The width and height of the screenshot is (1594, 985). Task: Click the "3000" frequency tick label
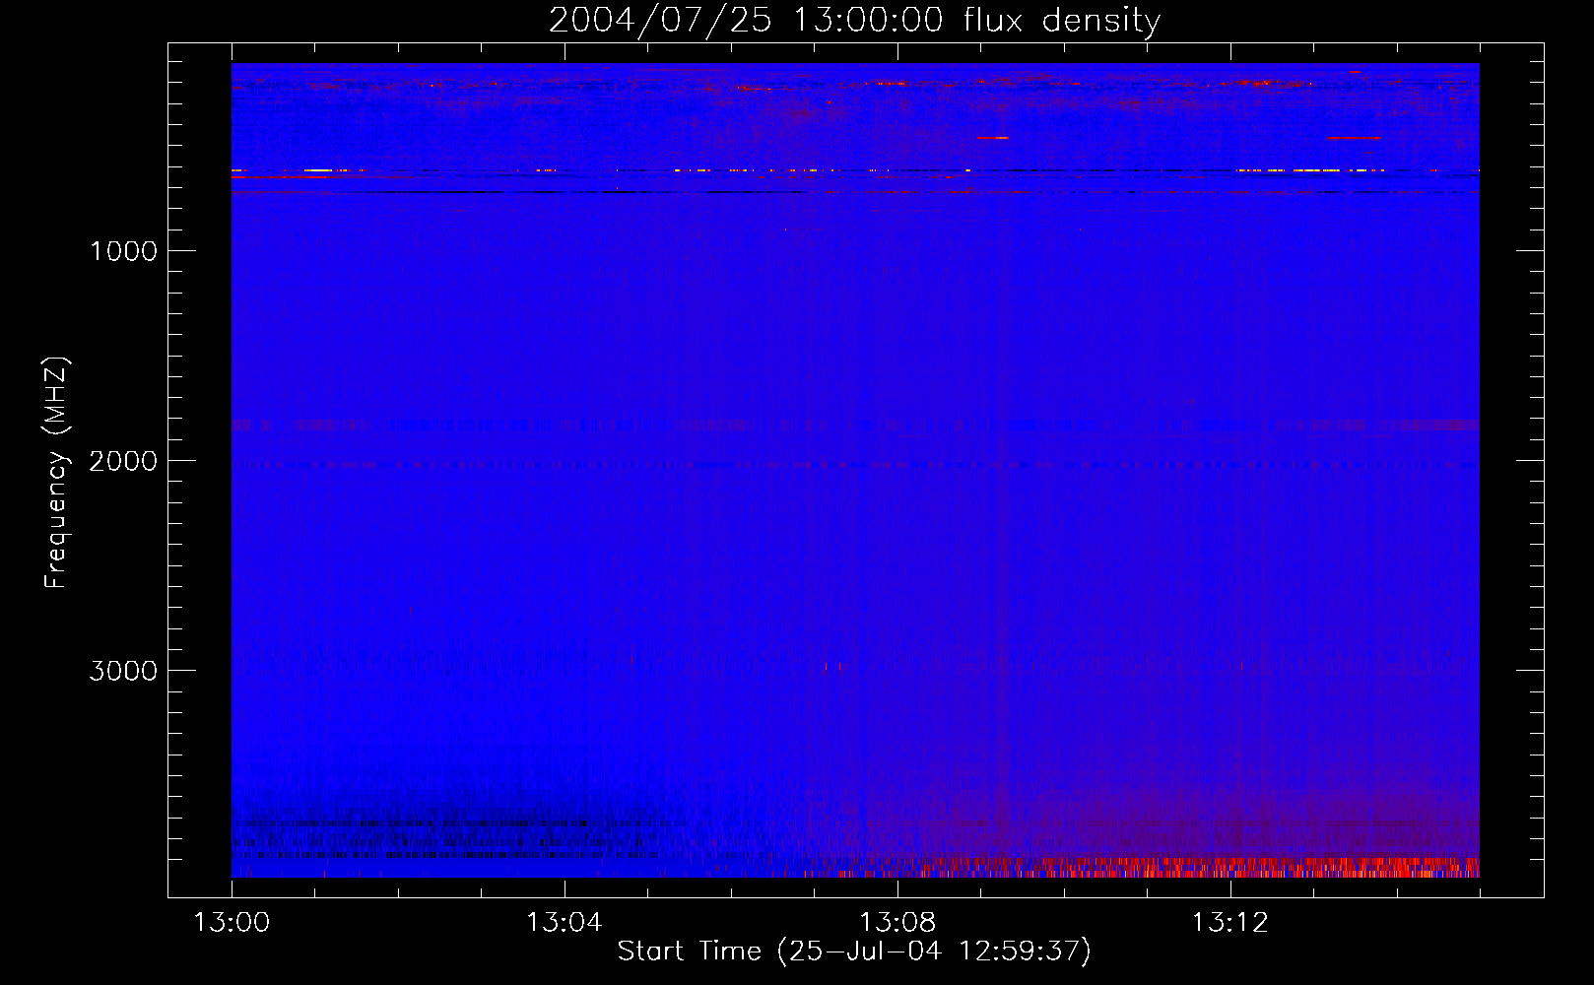click(x=123, y=671)
